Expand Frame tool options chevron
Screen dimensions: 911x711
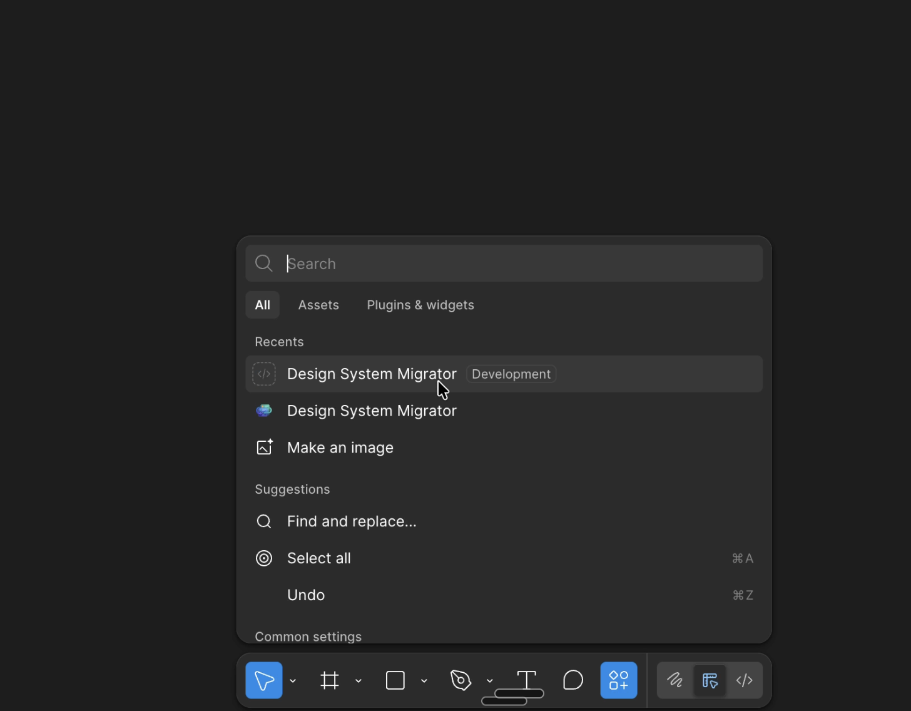coord(359,681)
